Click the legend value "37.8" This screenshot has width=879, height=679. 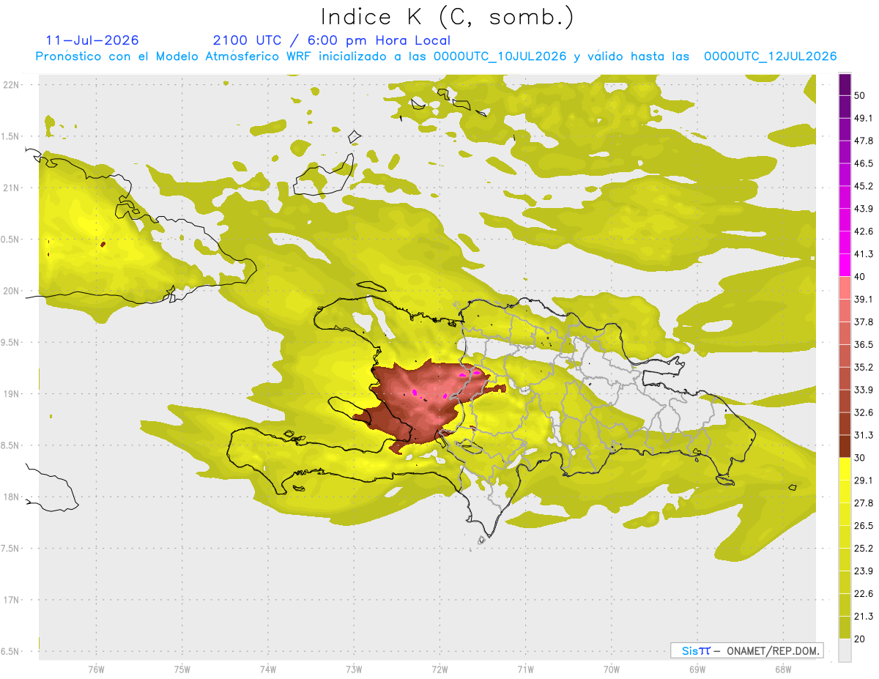(864, 322)
